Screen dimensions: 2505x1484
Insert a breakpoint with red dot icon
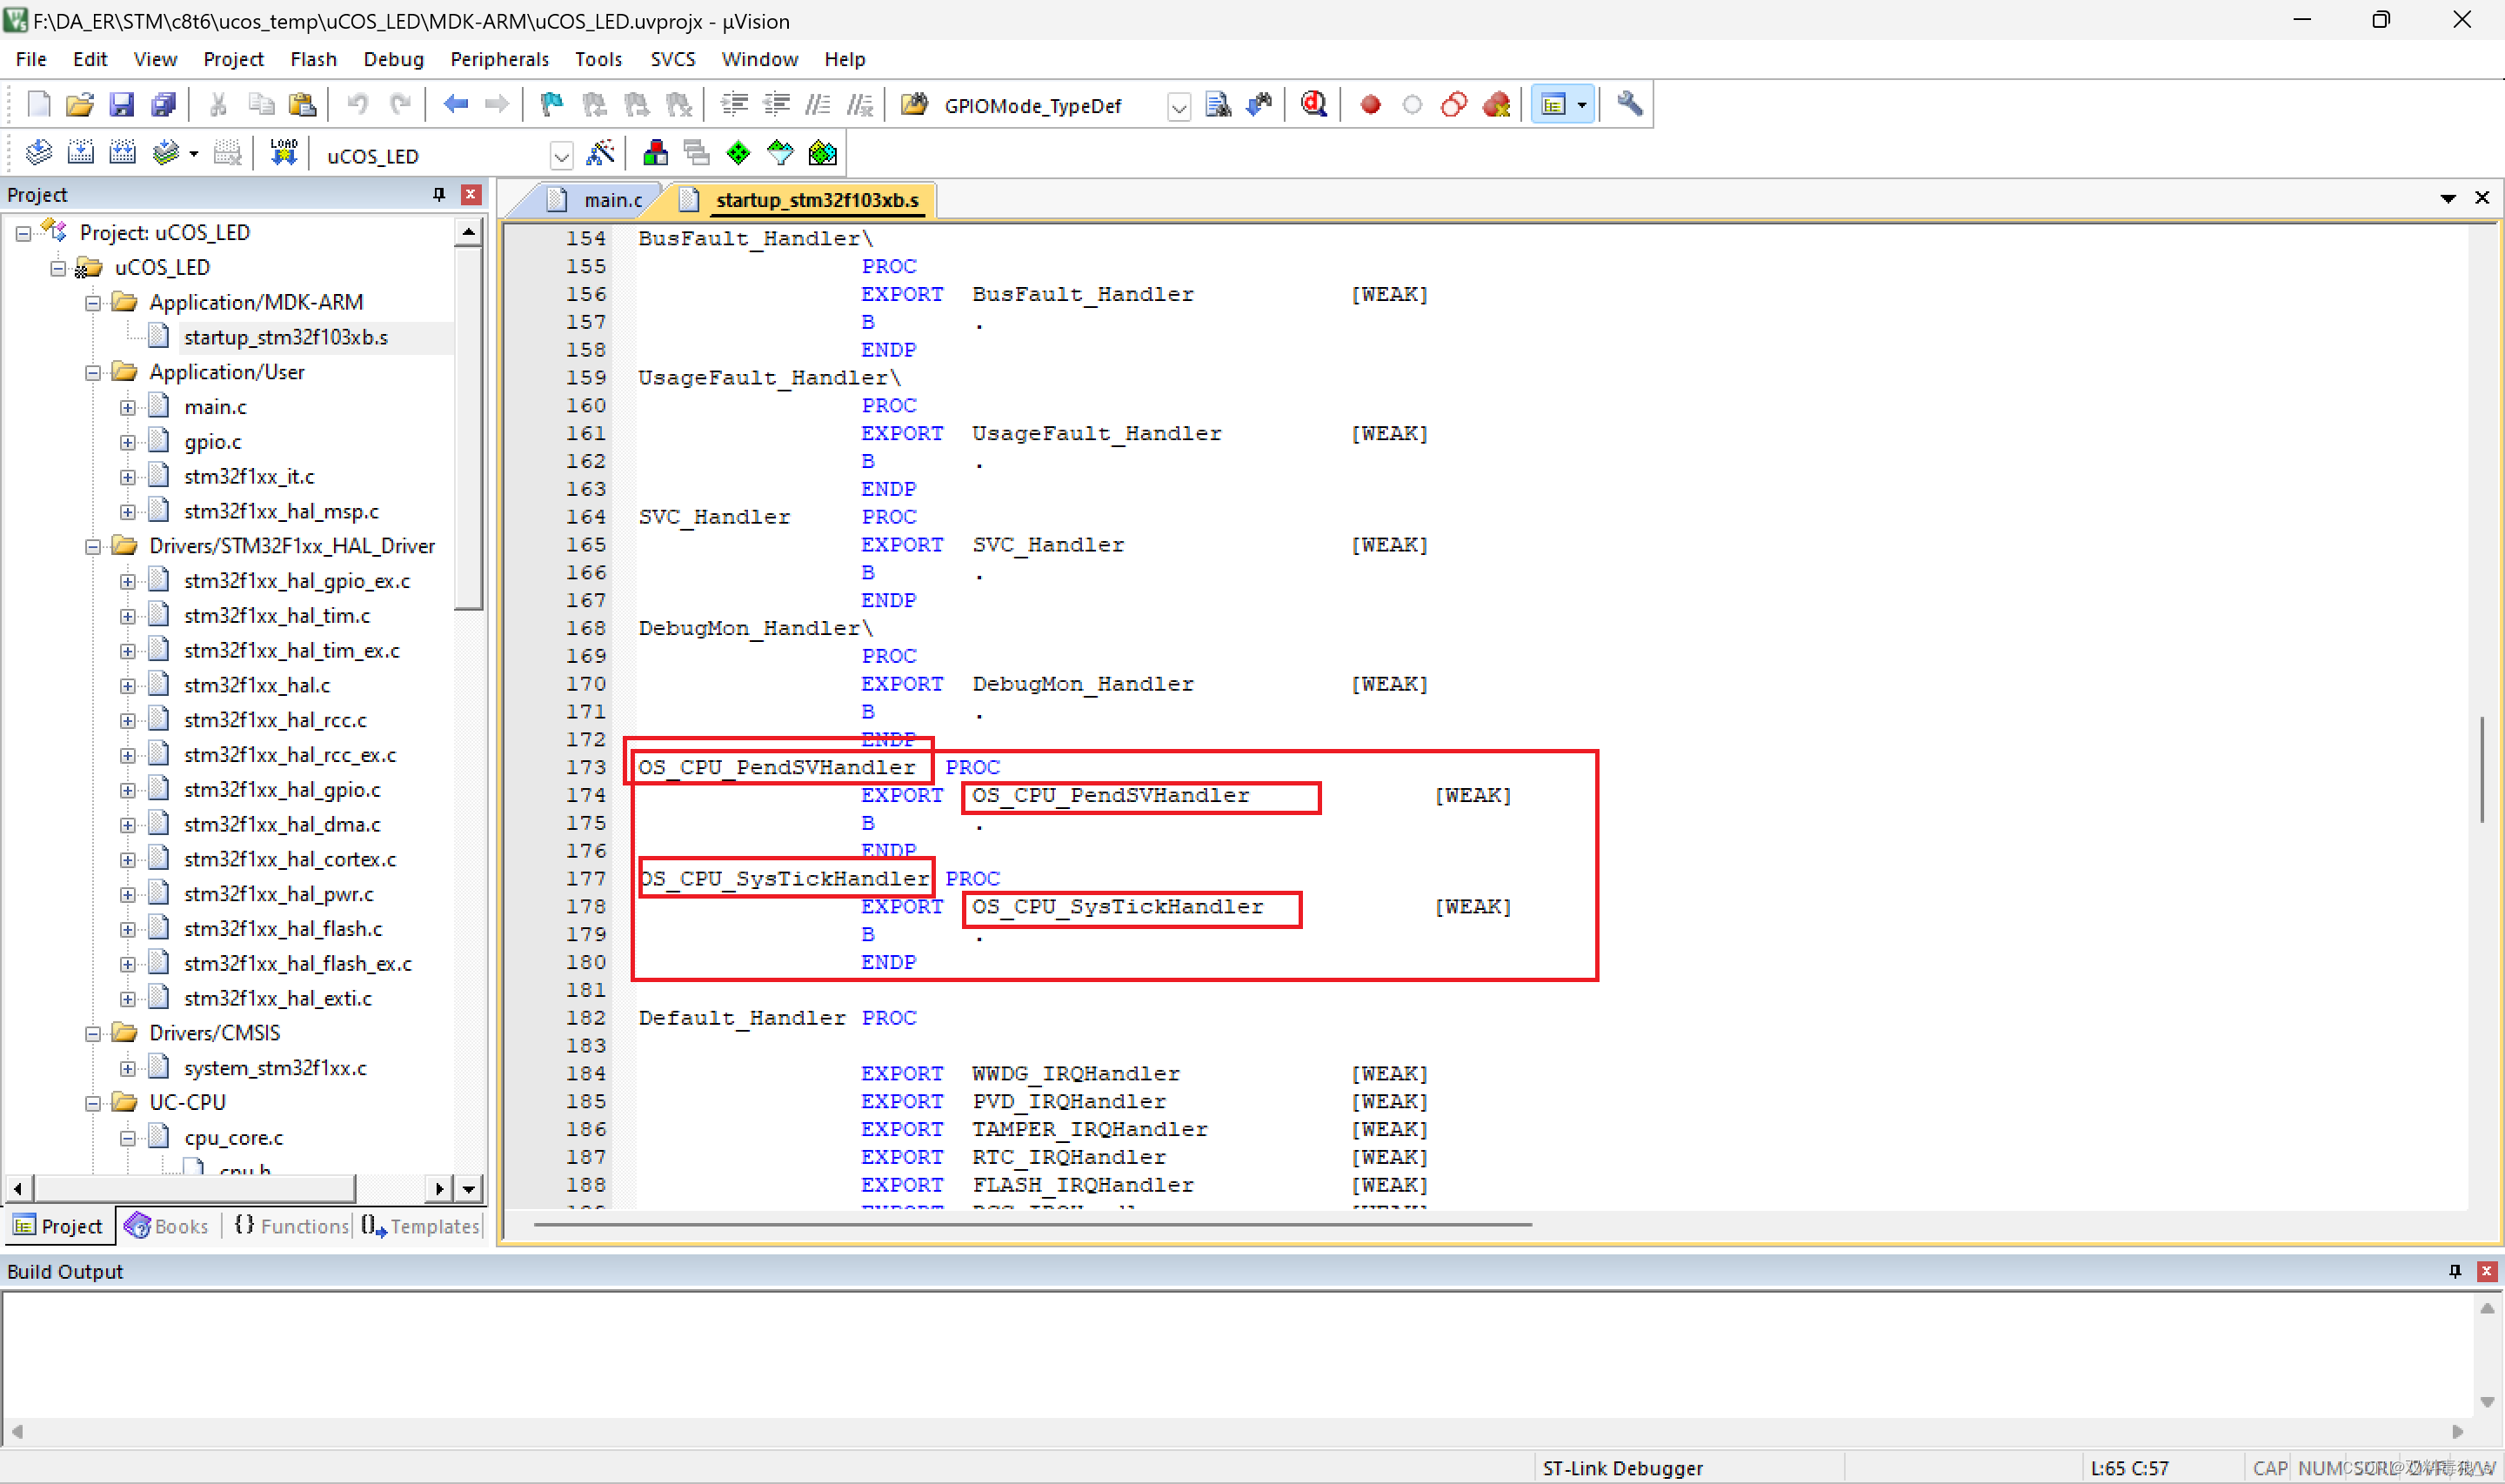point(1371,104)
